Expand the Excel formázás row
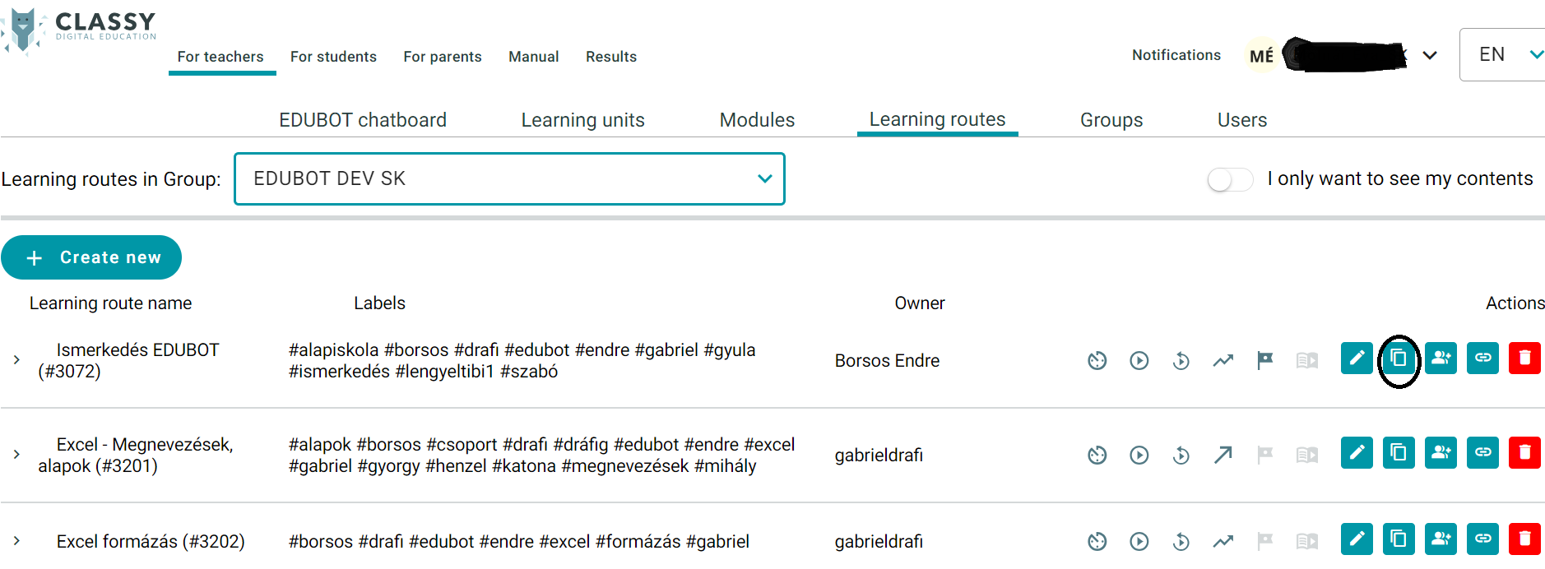This screenshot has width=1545, height=569. 16,541
